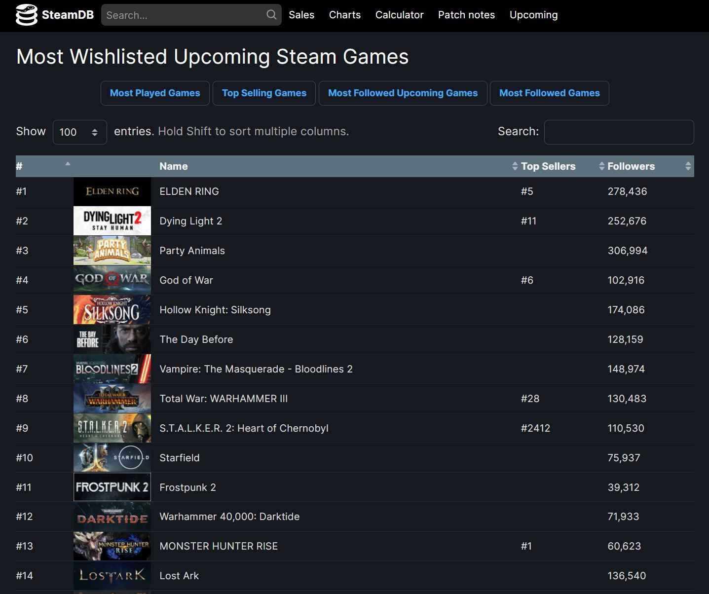Open the Dying Light 2 name link

pos(190,221)
